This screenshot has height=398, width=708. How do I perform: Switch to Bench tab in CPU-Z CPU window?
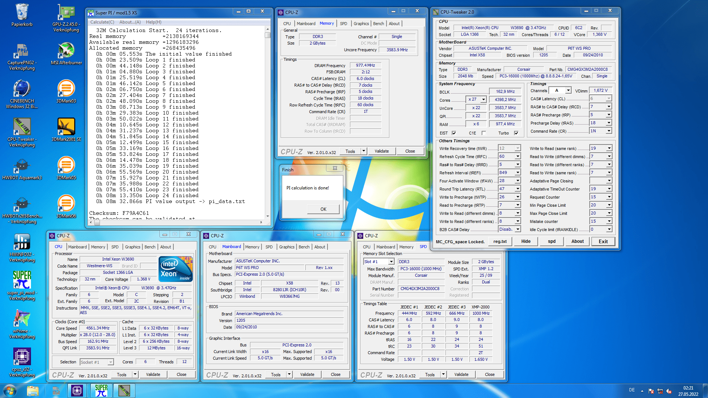(150, 247)
